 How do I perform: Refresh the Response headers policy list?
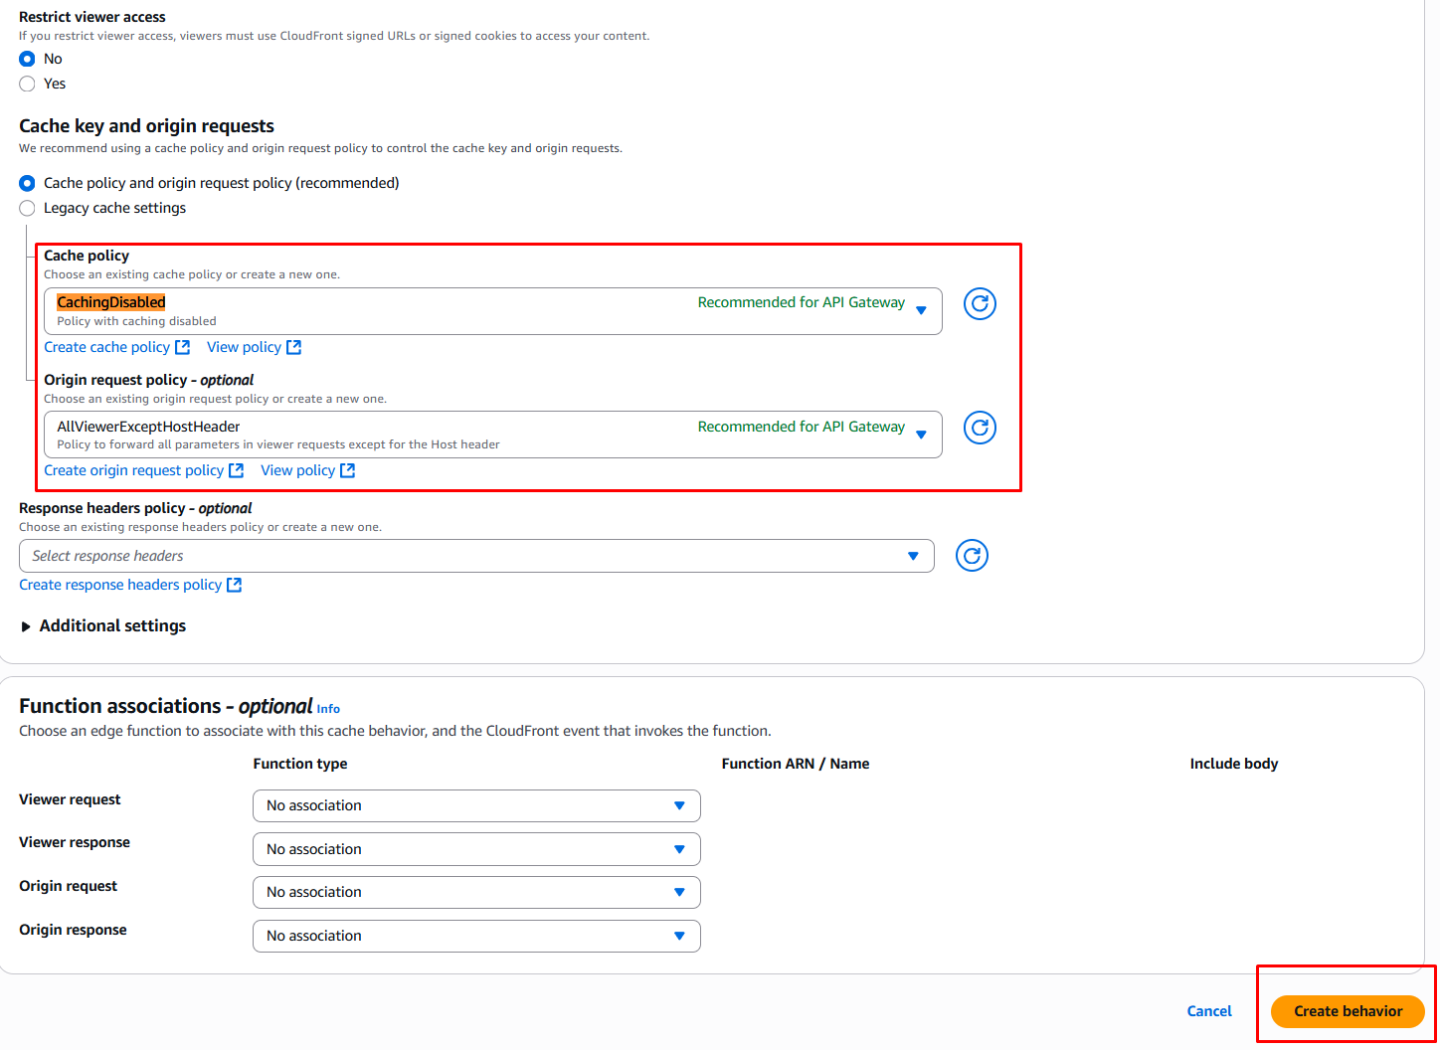coord(972,556)
